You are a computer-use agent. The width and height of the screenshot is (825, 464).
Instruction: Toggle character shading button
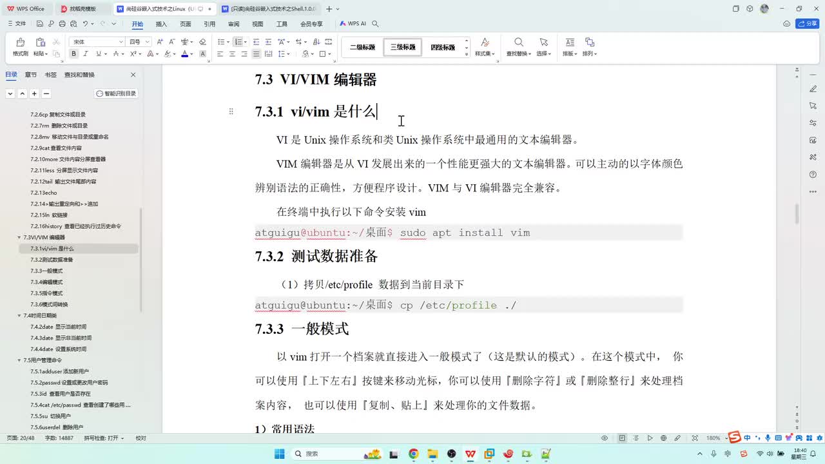tap(203, 54)
